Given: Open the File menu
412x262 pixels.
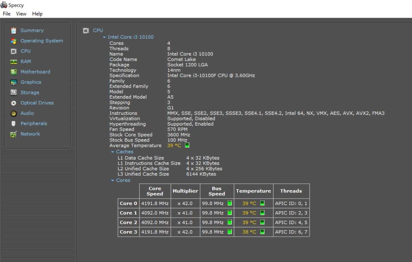Looking at the screenshot, I should [7, 14].
